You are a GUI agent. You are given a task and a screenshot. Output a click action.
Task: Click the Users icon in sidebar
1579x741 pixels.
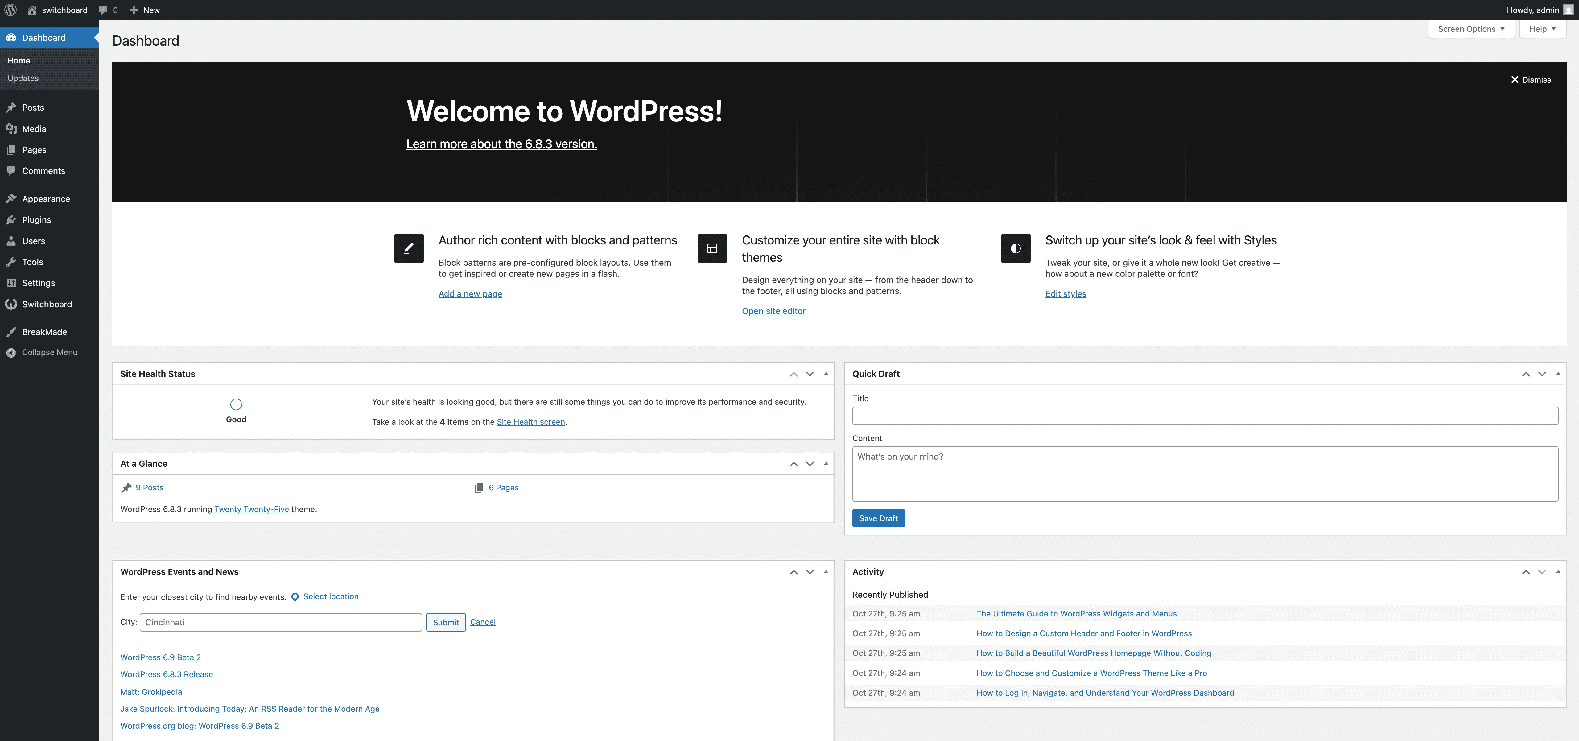(x=12, y=241)
